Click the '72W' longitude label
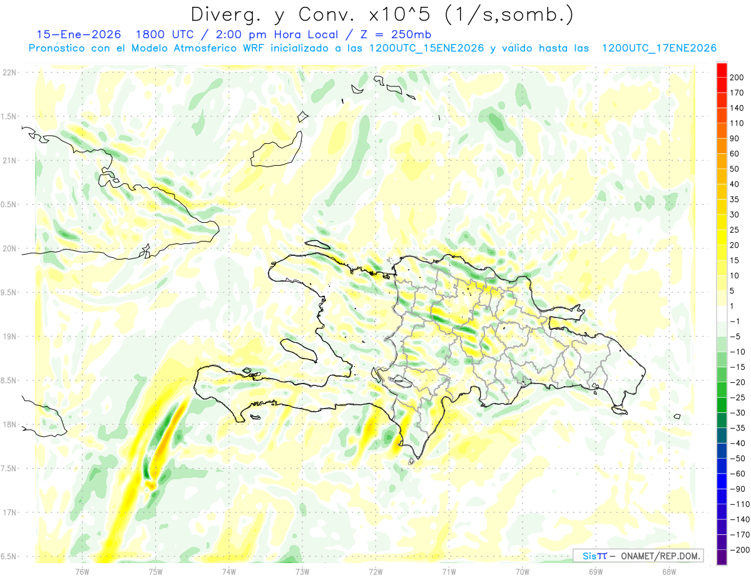 point(375,571)
